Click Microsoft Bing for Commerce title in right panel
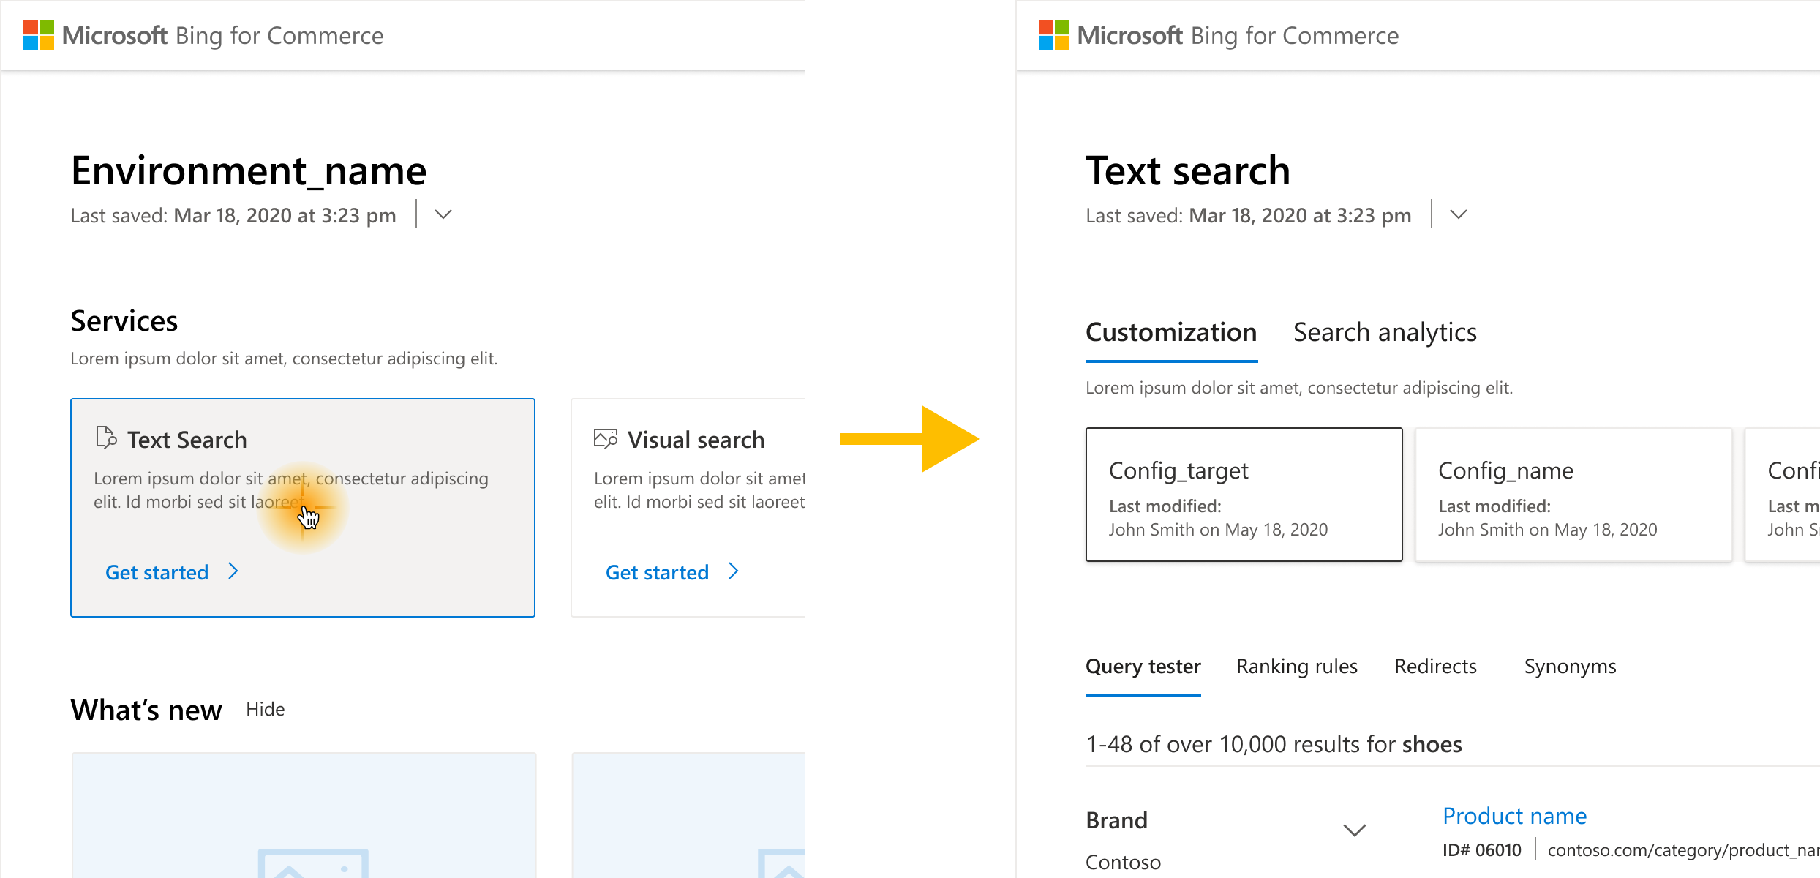This screenshot has height=878, width=1820. 1238,35
